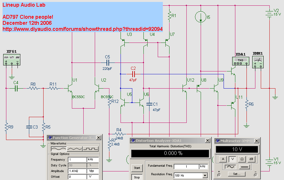
Task: Open the Offset V unit selector
Action: pos(93,177)
